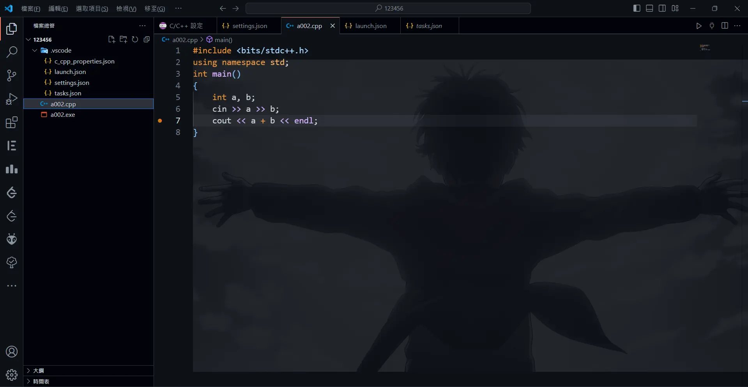This screenshot has width=748, height=387.
Task: Split the editor to the right
Action: coord(725,26)
